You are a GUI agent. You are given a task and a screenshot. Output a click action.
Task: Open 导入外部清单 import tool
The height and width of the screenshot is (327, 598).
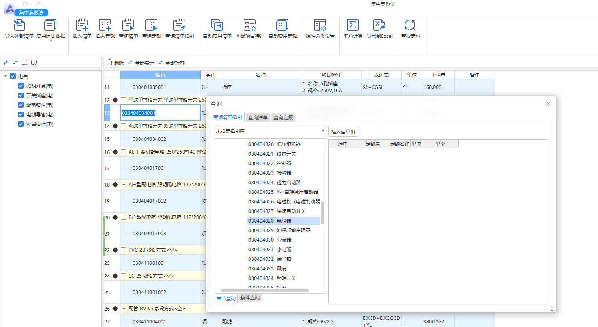coord(19,29)
